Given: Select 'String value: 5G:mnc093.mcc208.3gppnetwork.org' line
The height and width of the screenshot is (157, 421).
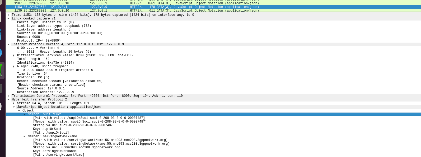Looking at the screenshot, I should (x=77, y=148).
